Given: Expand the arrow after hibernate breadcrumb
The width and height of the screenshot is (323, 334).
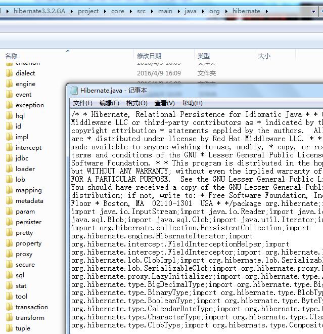Looking at the screenshot, I should coord(266,11).
